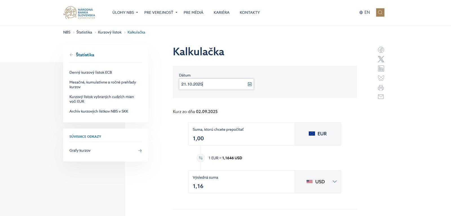Image resolution: width=451 pixels, height=216 pixels.
Task: Open the Pre médiá menu item
Action: click(x=193, y=12)
